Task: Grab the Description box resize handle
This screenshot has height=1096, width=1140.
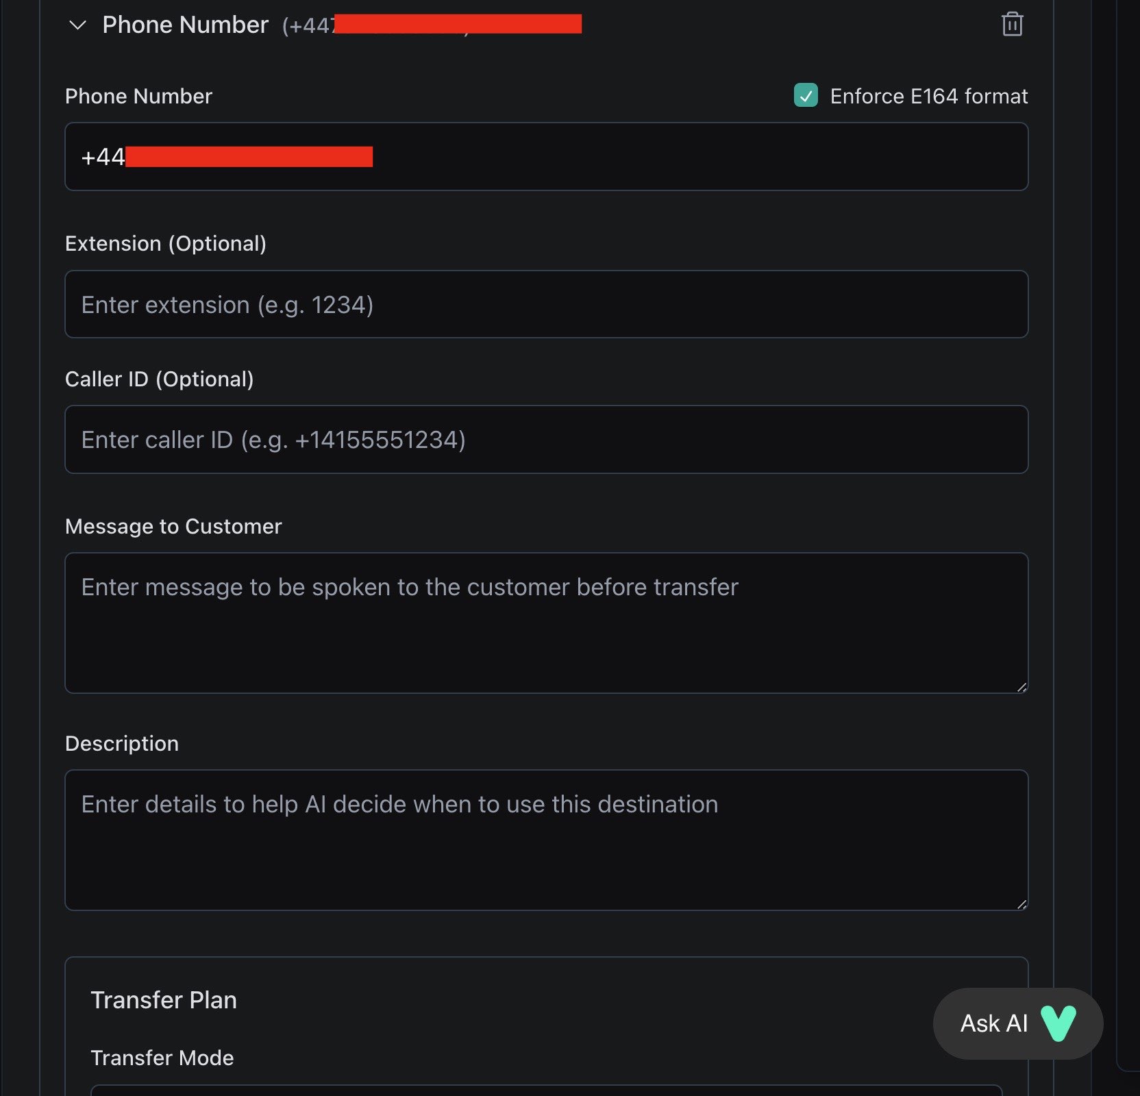Action: (1021, 904)
